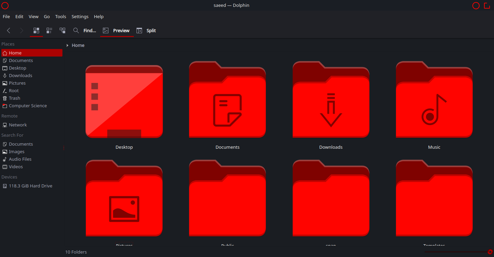Go forward with the right arrow
Viewport: 494px width, 257px height.
[x=22, y=30]
